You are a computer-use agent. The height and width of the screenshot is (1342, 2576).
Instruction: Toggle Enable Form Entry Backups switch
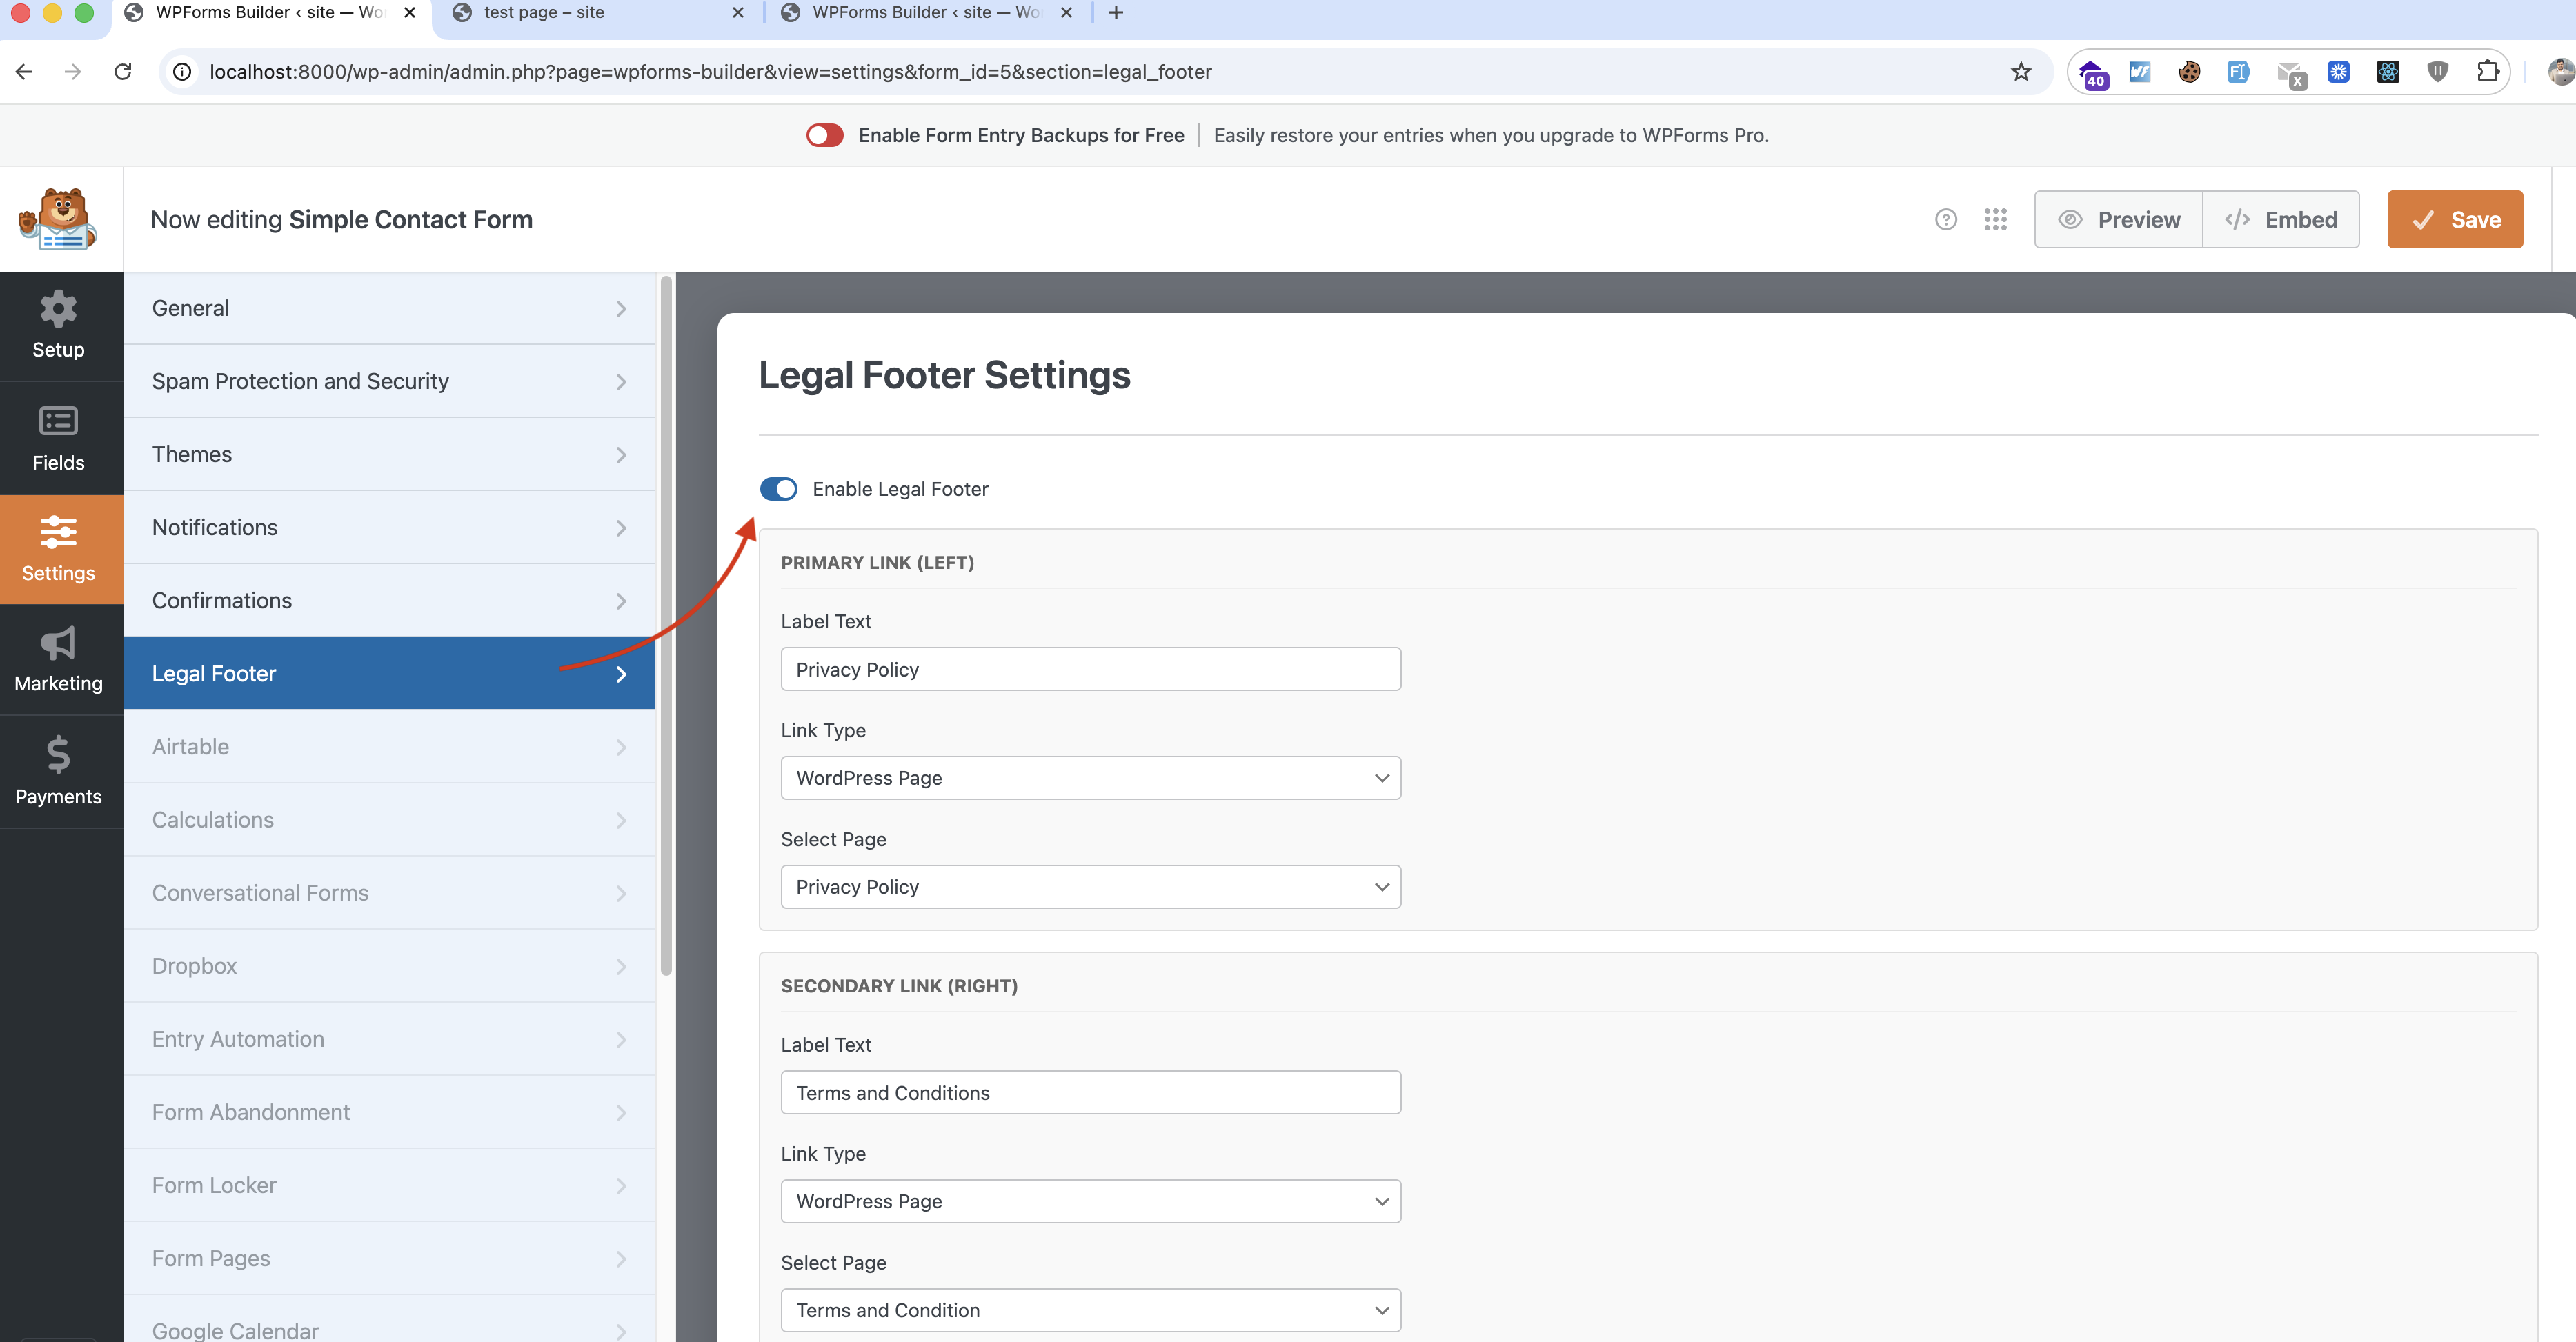click(824, 135)
